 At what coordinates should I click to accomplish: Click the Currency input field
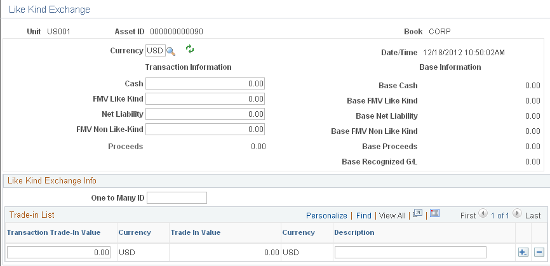tap(156, 51)
